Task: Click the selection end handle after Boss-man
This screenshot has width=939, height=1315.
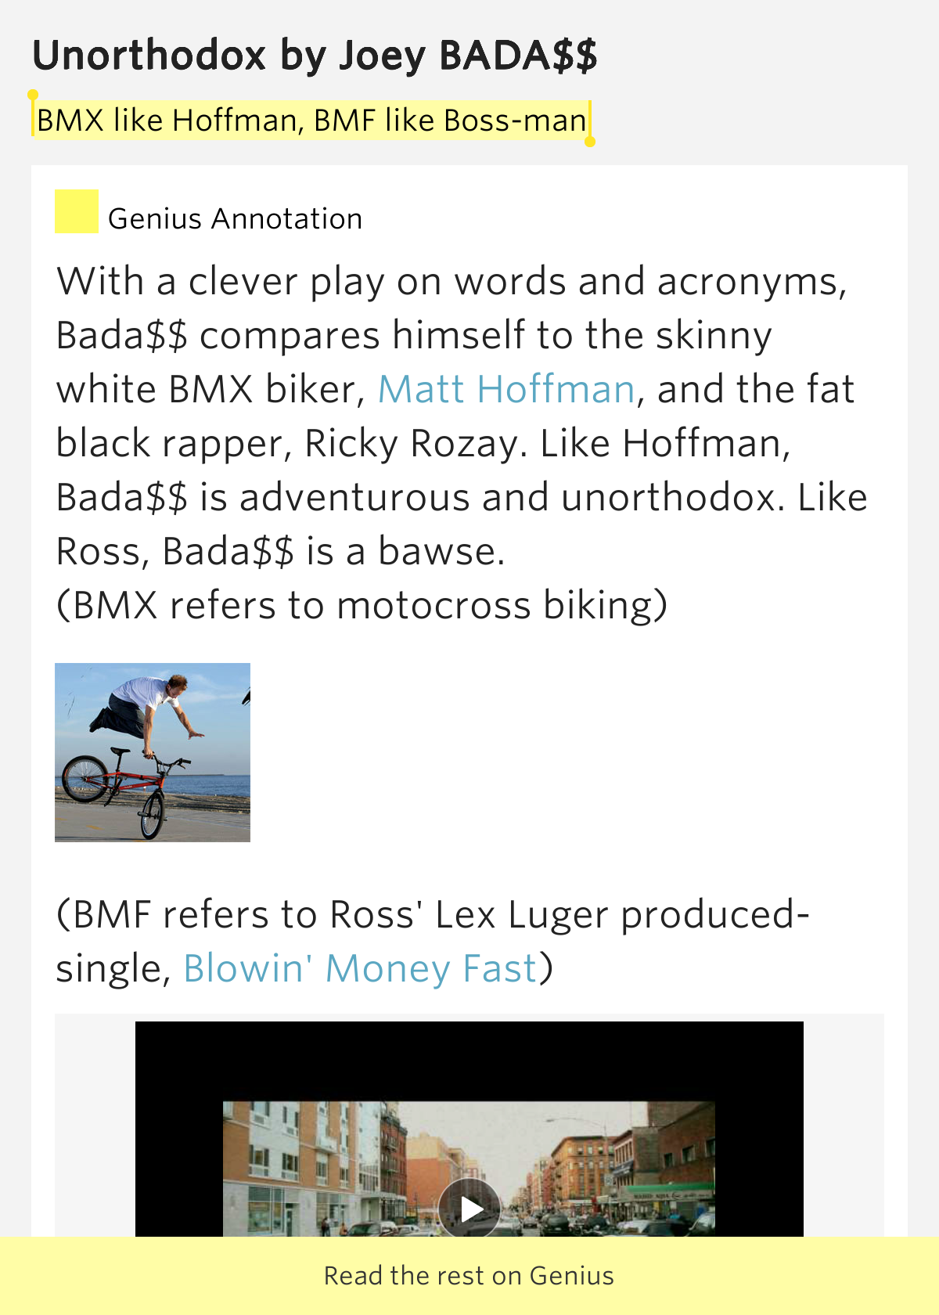Action: coord(590,142)
